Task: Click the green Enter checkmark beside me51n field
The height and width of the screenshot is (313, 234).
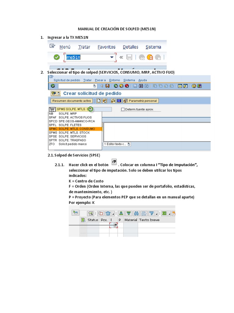Action: pyautogui.click(x=57, y=57)
